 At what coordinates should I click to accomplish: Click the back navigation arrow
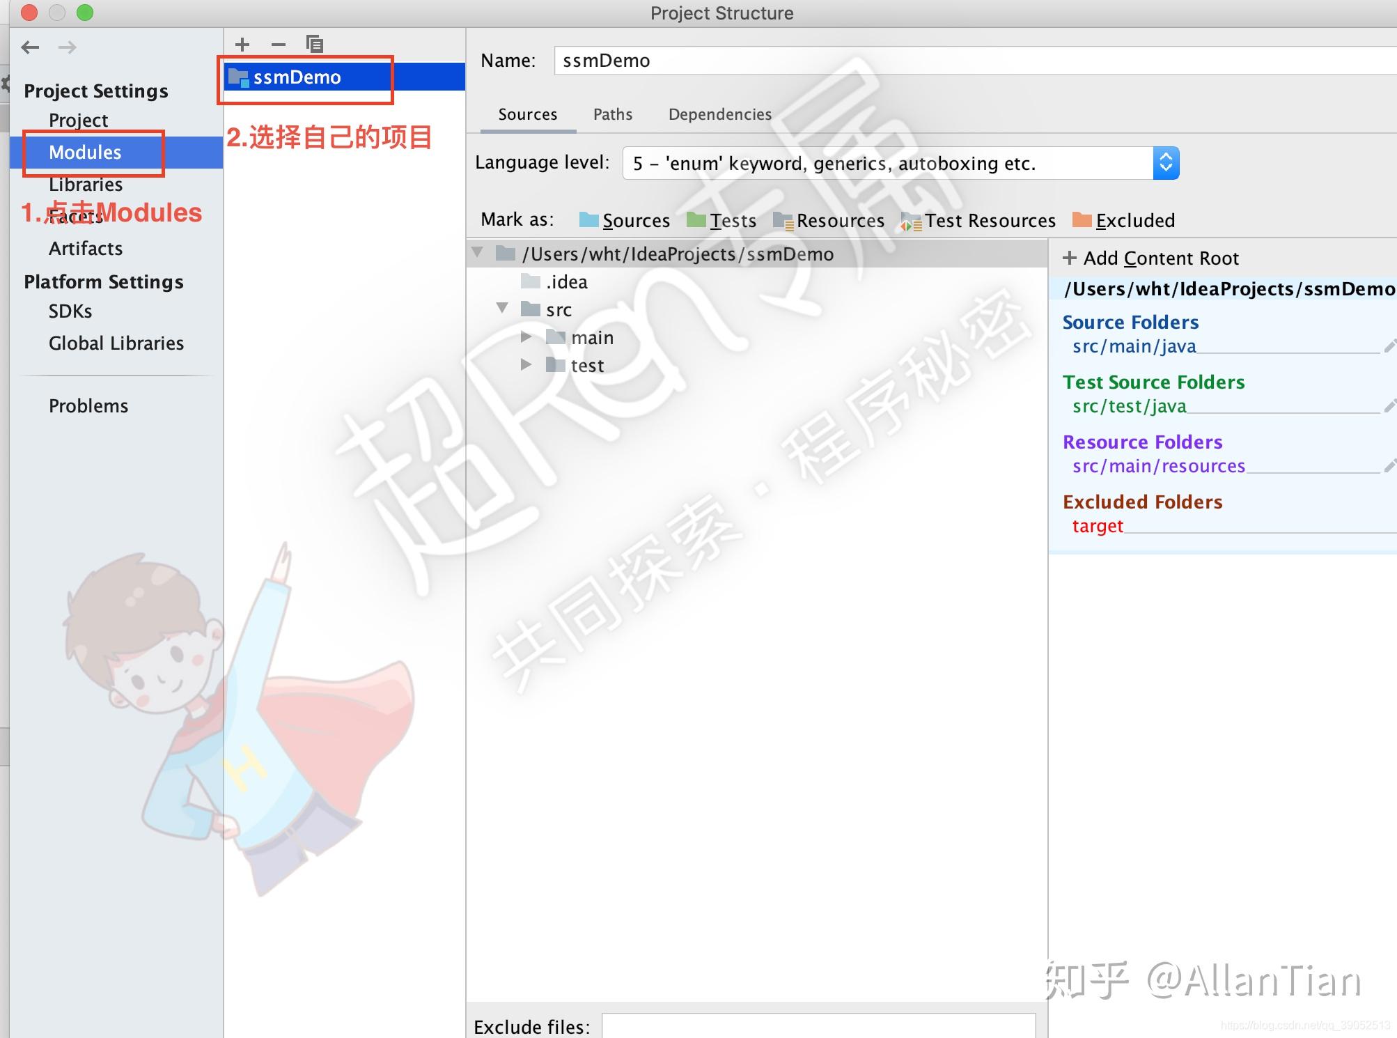pyautogui.click(x=30, y=47)
